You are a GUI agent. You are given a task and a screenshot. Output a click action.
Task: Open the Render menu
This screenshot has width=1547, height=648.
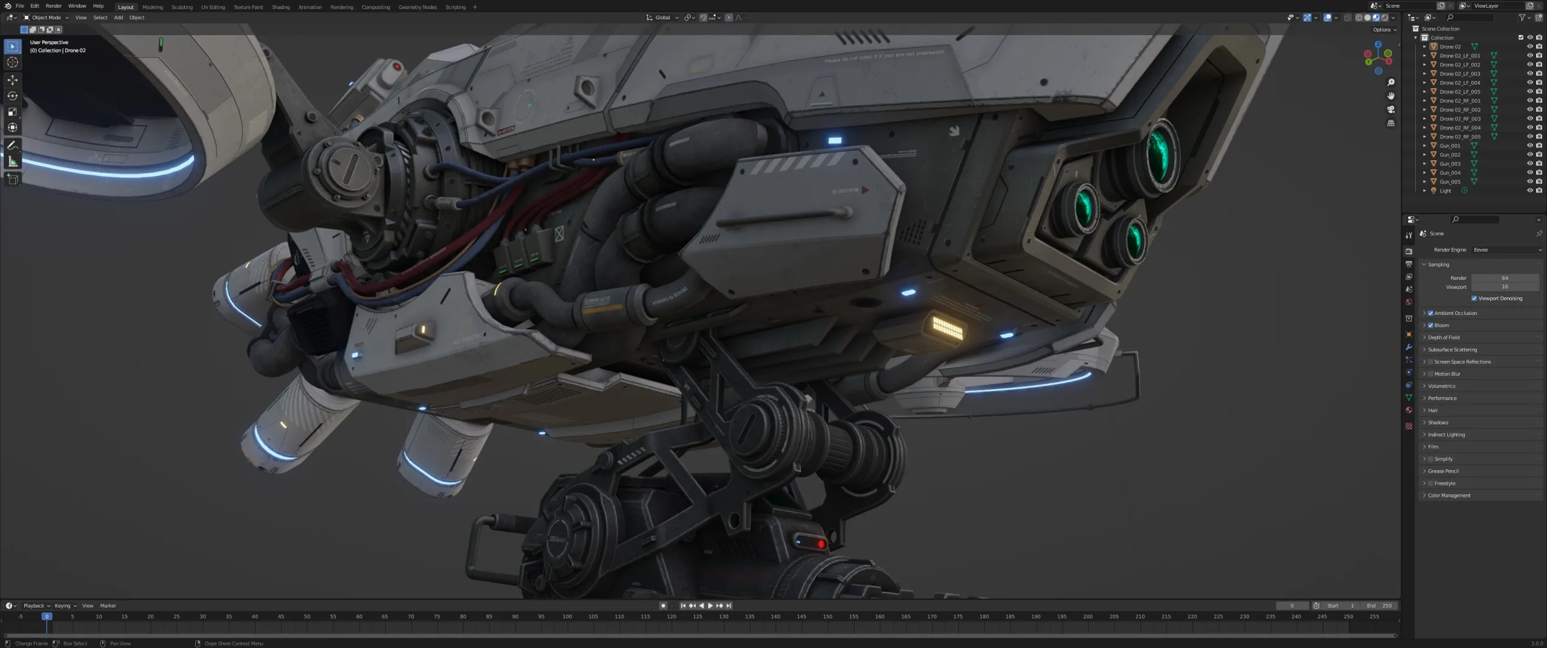click(x=54, y=5)
